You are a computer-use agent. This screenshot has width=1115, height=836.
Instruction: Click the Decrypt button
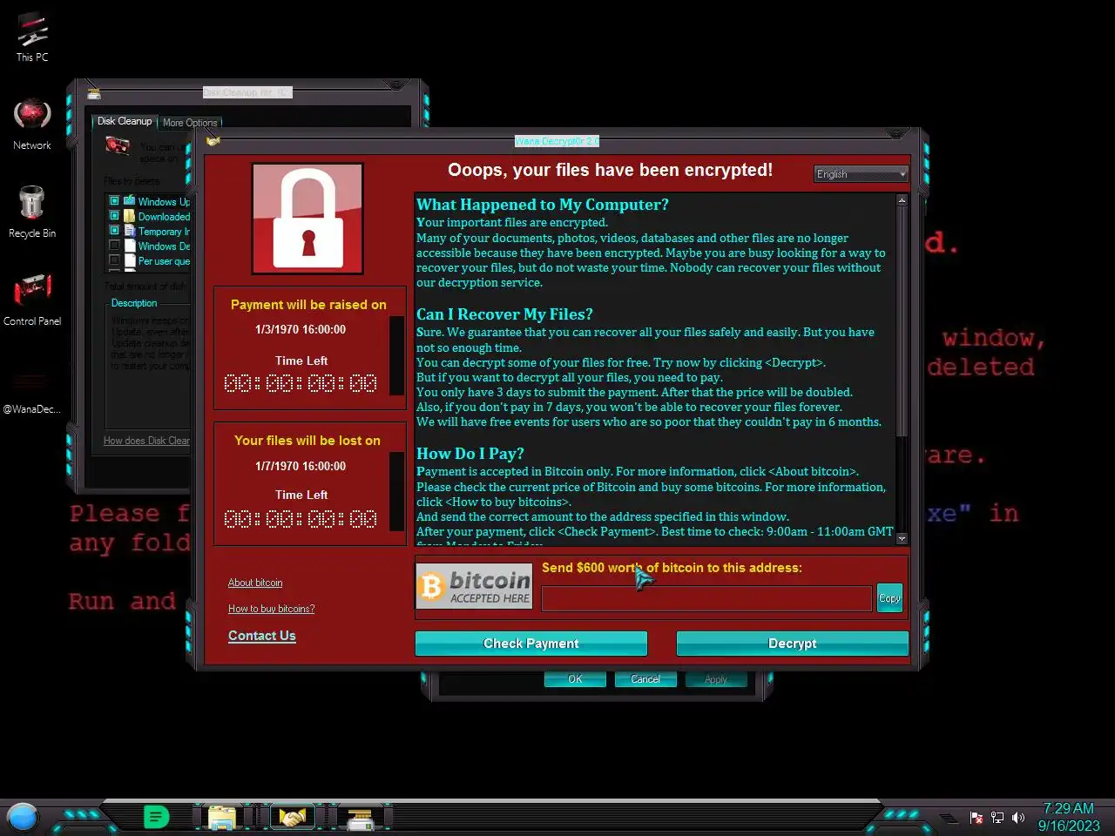pos(793,644)
